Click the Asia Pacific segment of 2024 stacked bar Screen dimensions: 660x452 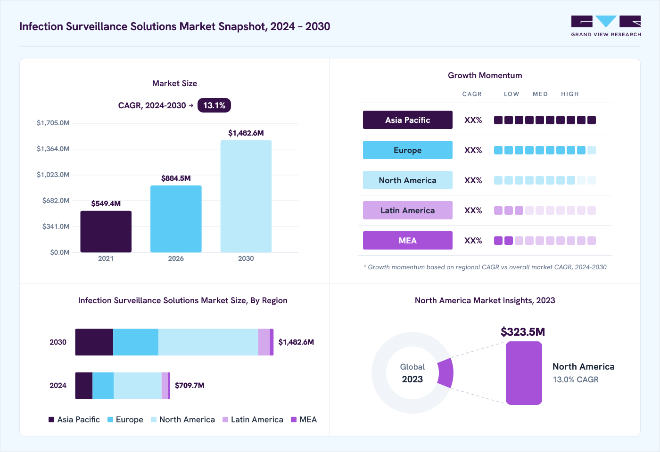(84, 386)
